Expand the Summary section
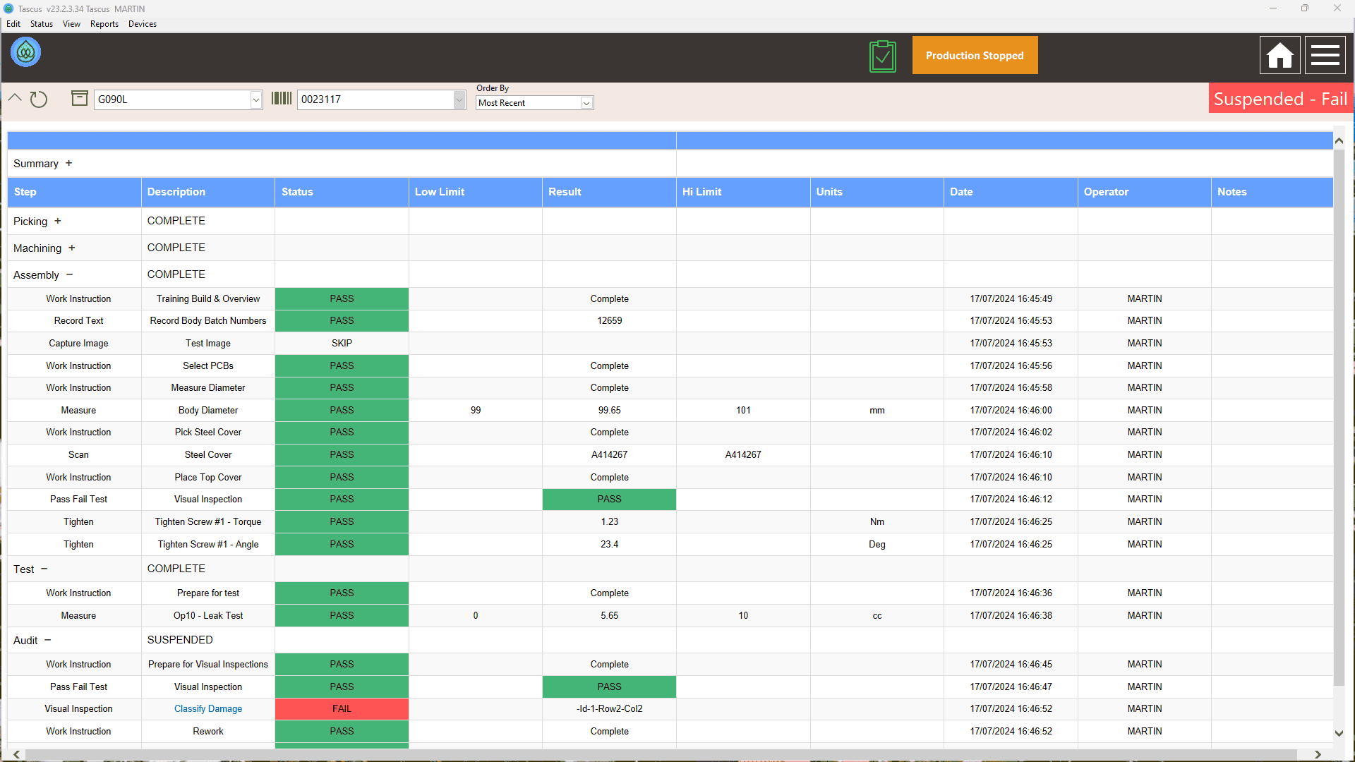Image resolution: width=1355 pixels, height=762 pixels. [68, 163]
